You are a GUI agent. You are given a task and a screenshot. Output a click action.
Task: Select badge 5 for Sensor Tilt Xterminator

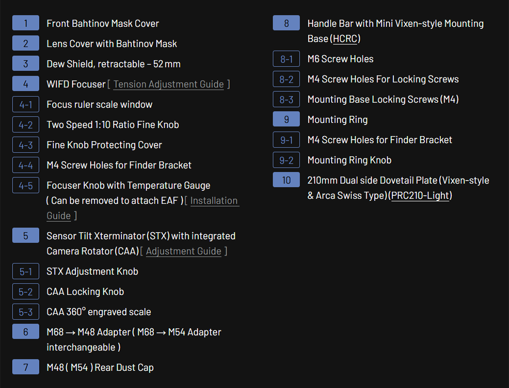click(25, 236)
